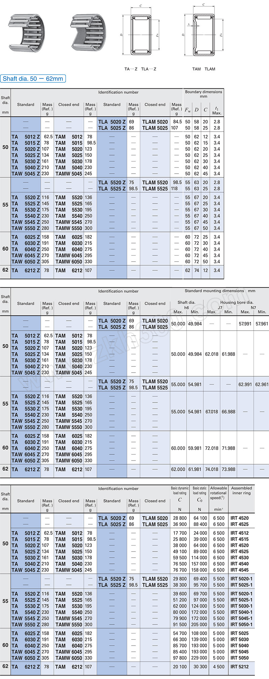
Task: Select inner ring IRT 5212
Action: (x=240, y=667)
